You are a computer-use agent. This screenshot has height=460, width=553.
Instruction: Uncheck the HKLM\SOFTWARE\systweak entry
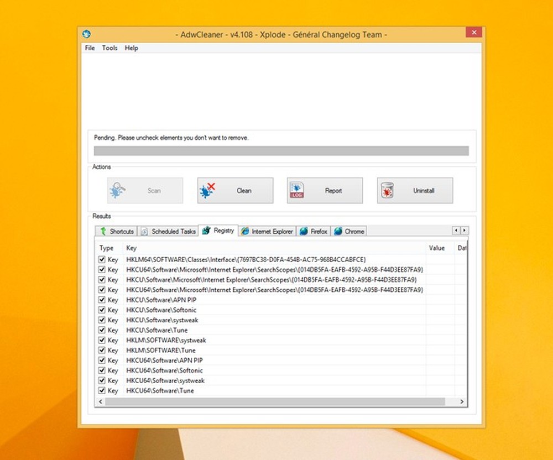click(102, 340)
